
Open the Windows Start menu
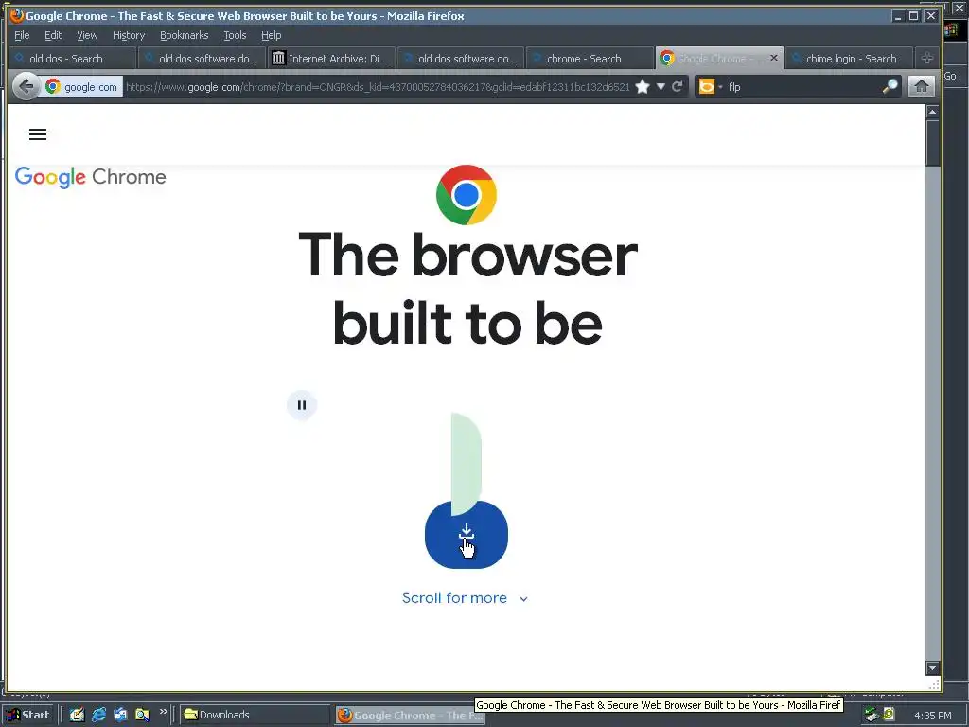(28, 715)
